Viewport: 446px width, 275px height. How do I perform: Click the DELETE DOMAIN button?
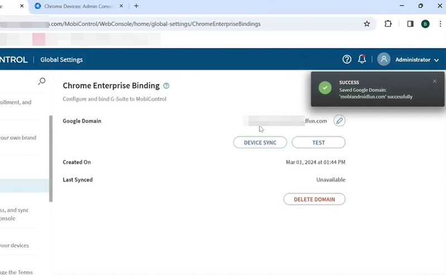pyautogui.click(x=314, y=199)
